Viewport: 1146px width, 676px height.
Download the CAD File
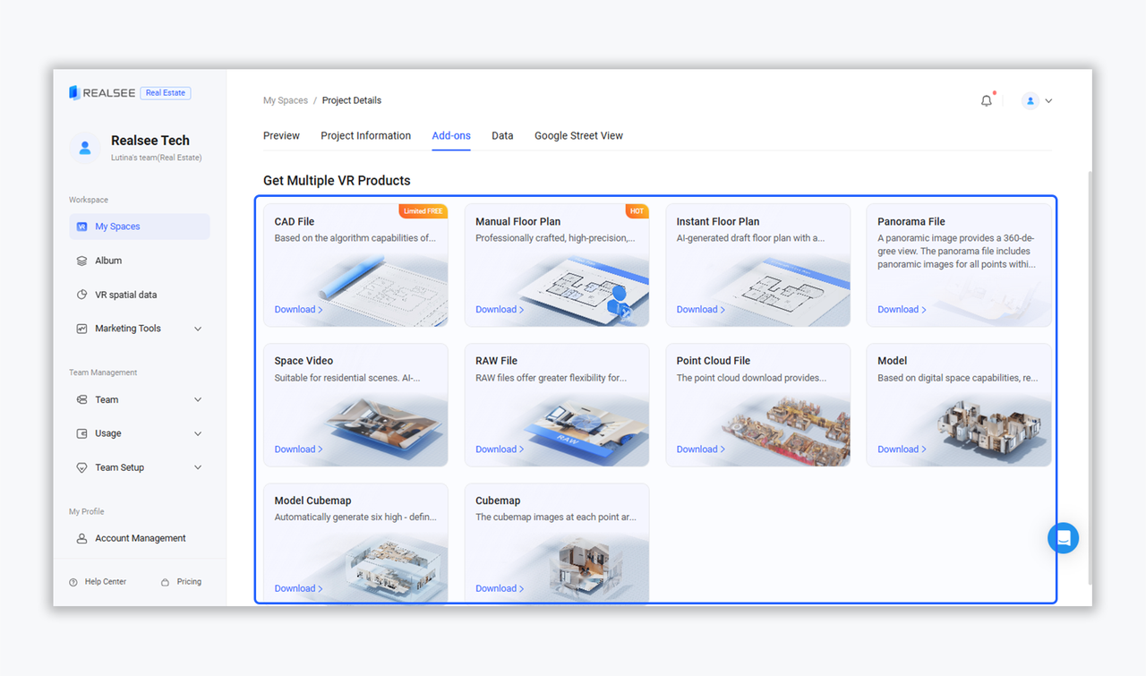point(298,310)
